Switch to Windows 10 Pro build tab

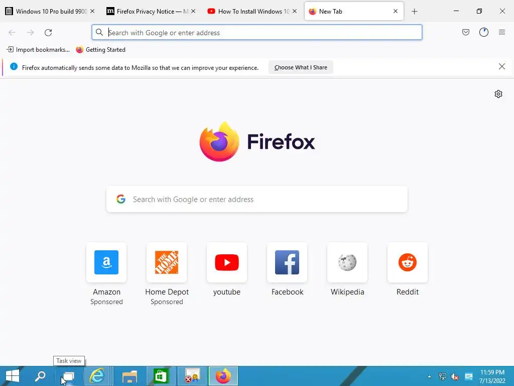tap(51, 12)
